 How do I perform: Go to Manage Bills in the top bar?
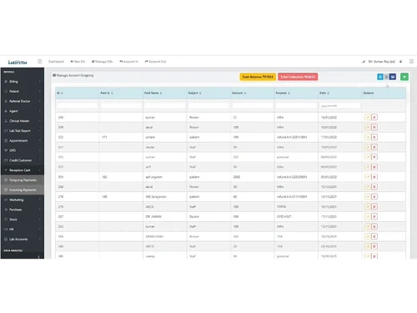click(x=102, y=62)
